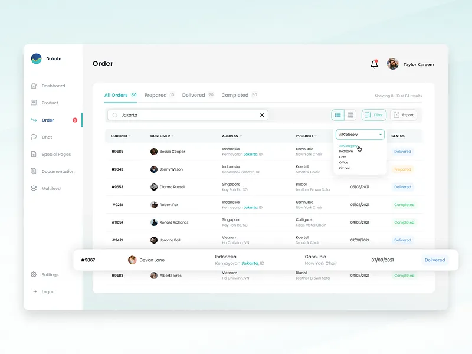Click the Showing results count text
This screenshot has width=472, height=354.
point(398,96)
